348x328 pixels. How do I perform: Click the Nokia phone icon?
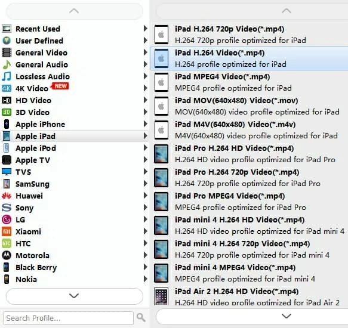[7, 280]
